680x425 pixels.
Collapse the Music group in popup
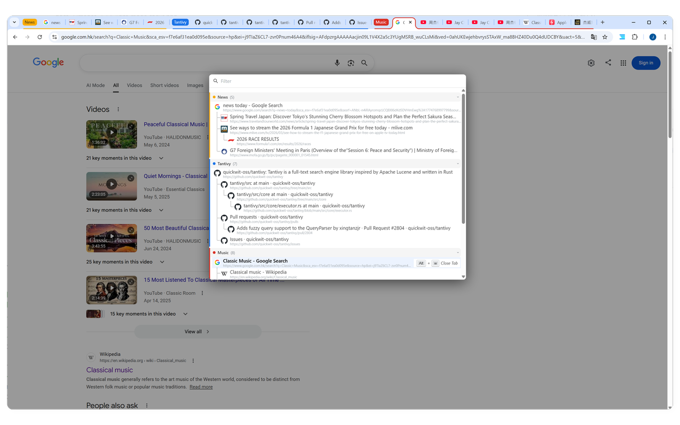[458, 253]
